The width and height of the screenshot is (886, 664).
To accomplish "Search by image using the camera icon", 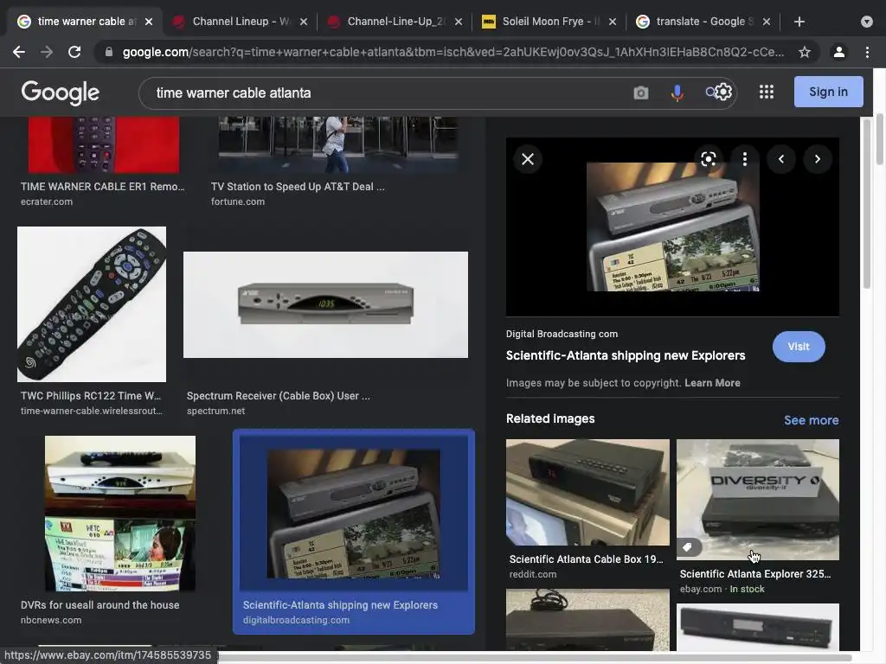I will 641,93.
